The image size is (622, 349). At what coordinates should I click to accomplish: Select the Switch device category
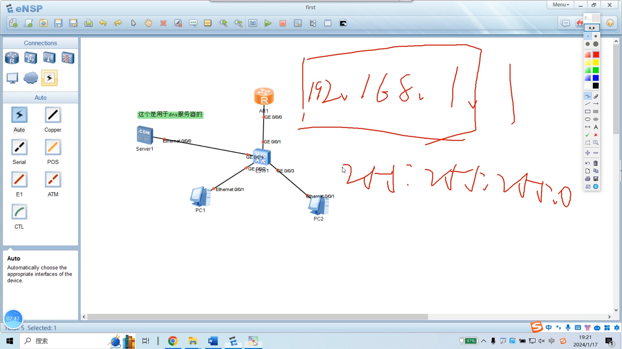(30, 58)
